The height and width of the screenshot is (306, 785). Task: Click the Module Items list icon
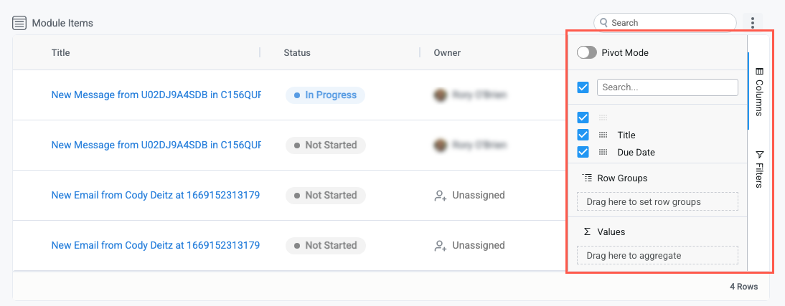(20, 23)
